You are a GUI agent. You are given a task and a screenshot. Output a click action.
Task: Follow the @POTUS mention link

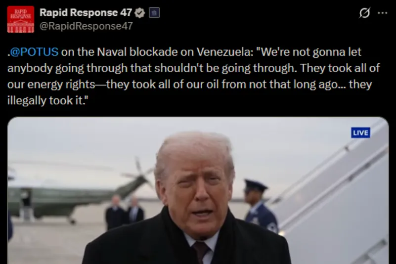tap(34, 52)
